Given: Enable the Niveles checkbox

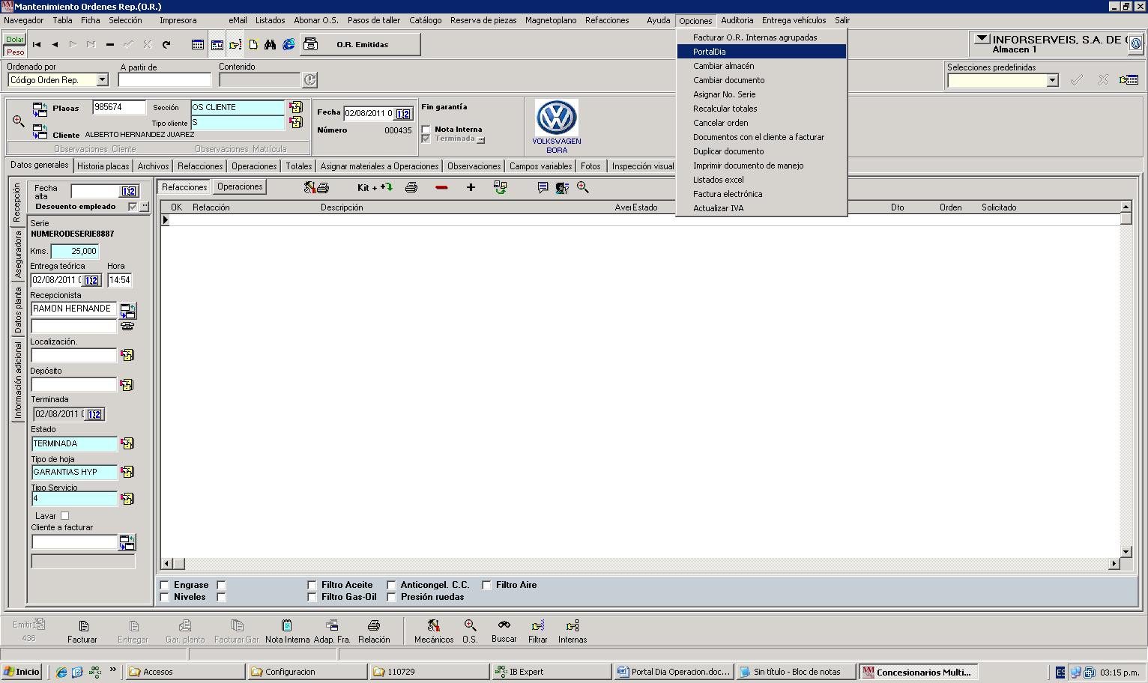Looking at the screenshot, I should pos(165,597).
